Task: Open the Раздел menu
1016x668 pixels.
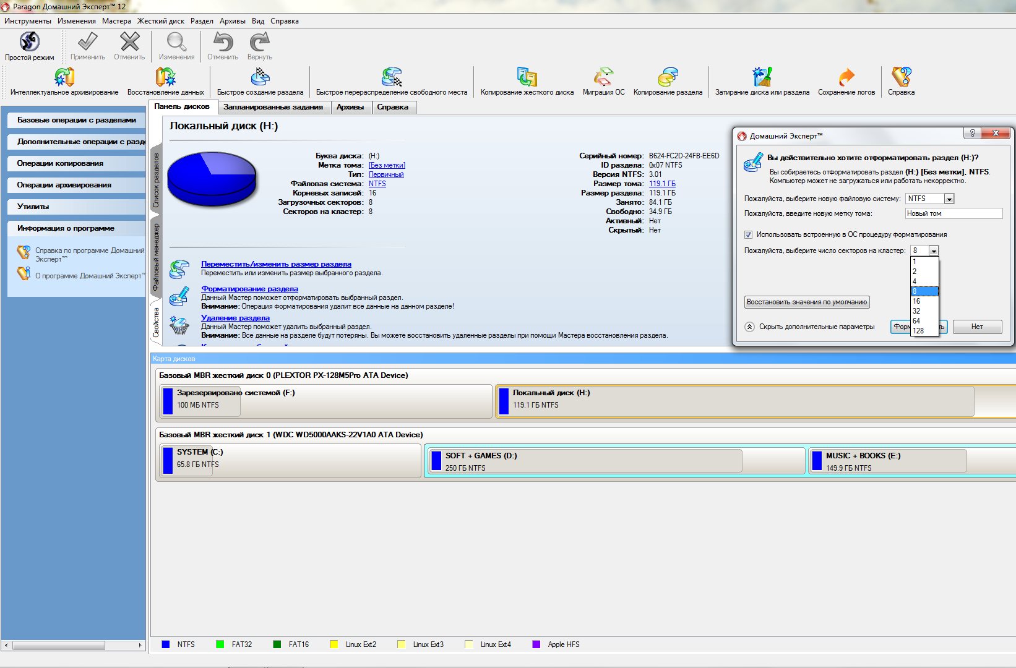Action: point(202,21)
